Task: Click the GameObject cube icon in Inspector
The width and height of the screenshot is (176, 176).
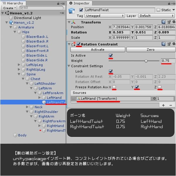Action: (x=72, y=11)
